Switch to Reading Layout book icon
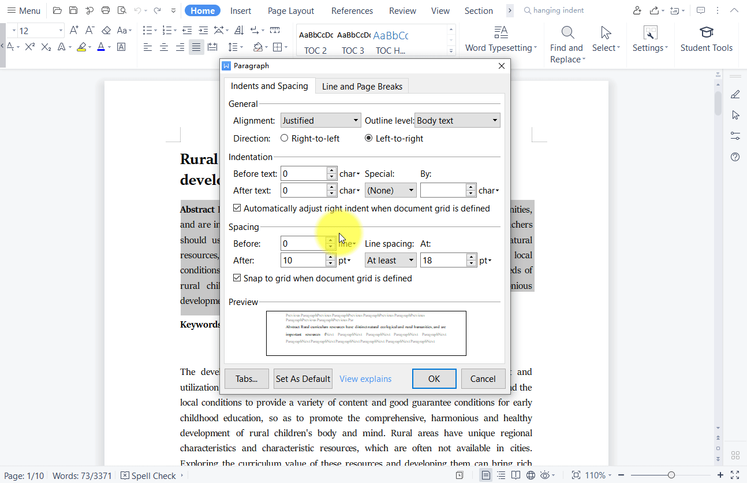747x483 pixels. click(516, 475)
